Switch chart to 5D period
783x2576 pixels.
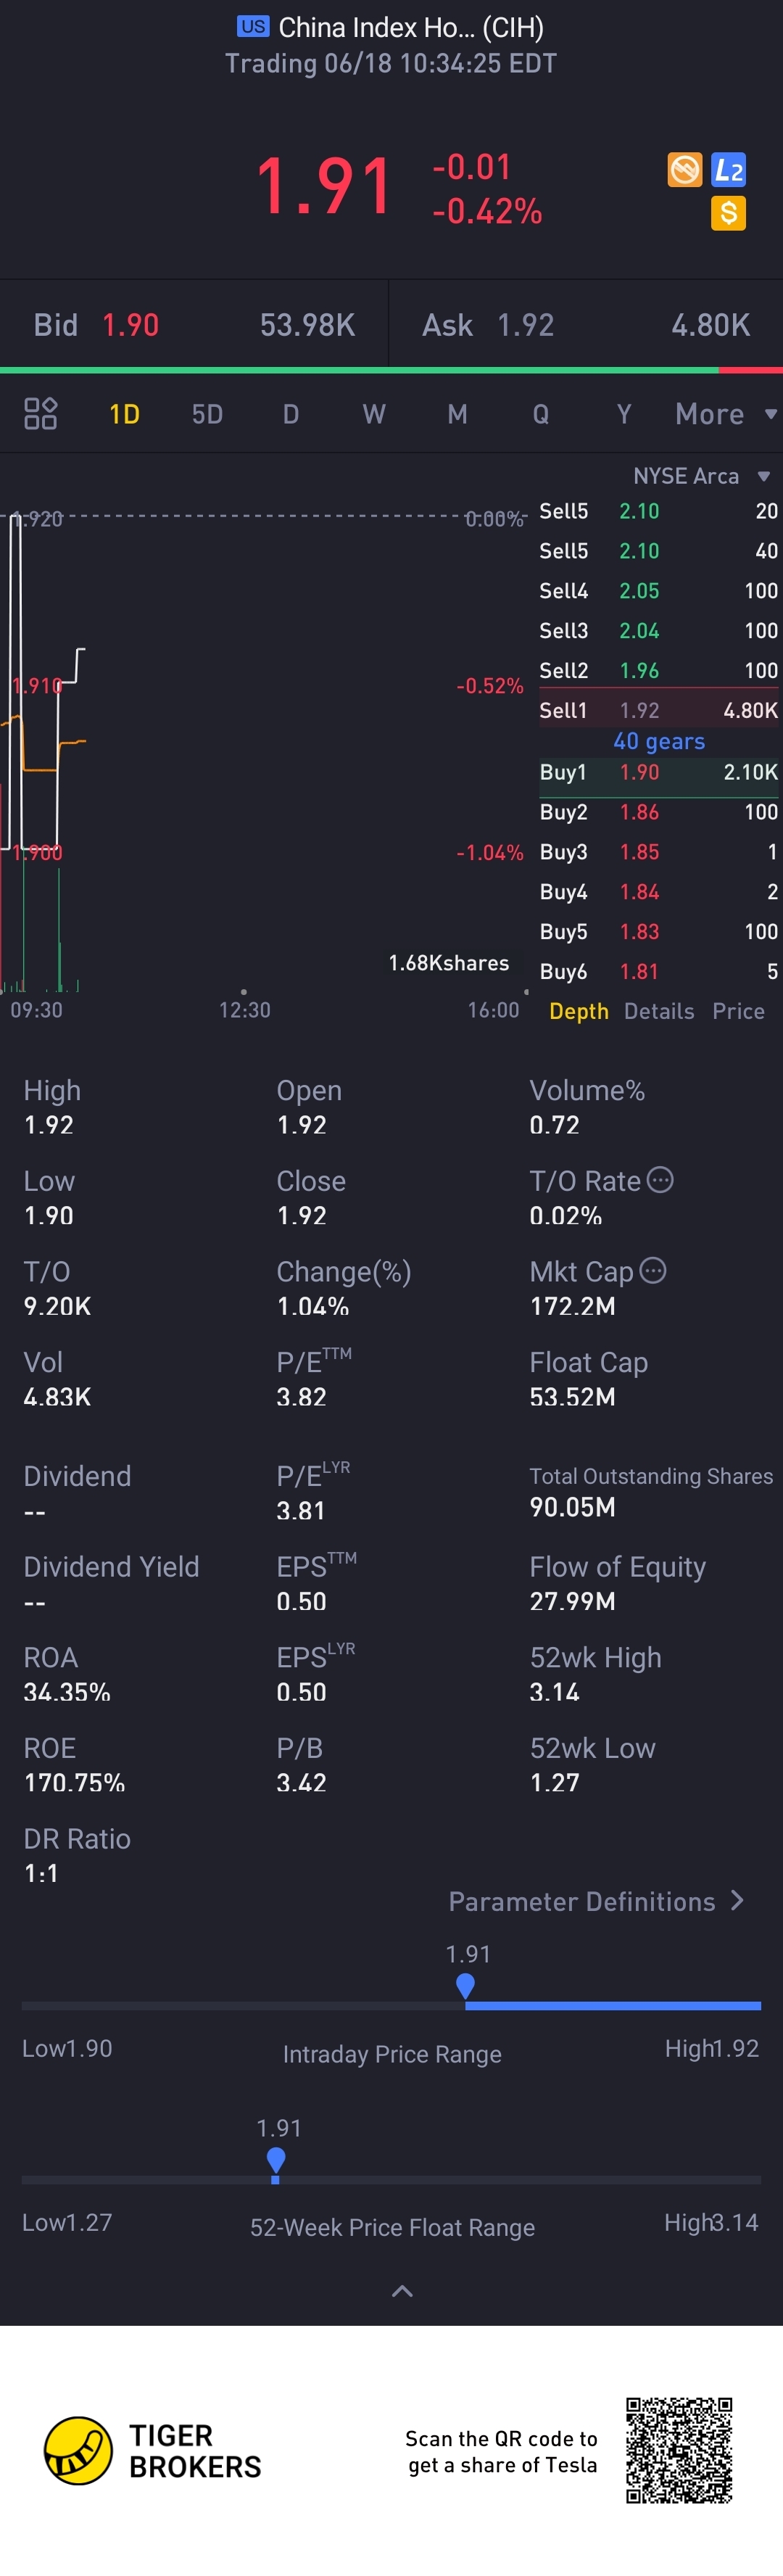pyautogui.click(x=207, y=414)
